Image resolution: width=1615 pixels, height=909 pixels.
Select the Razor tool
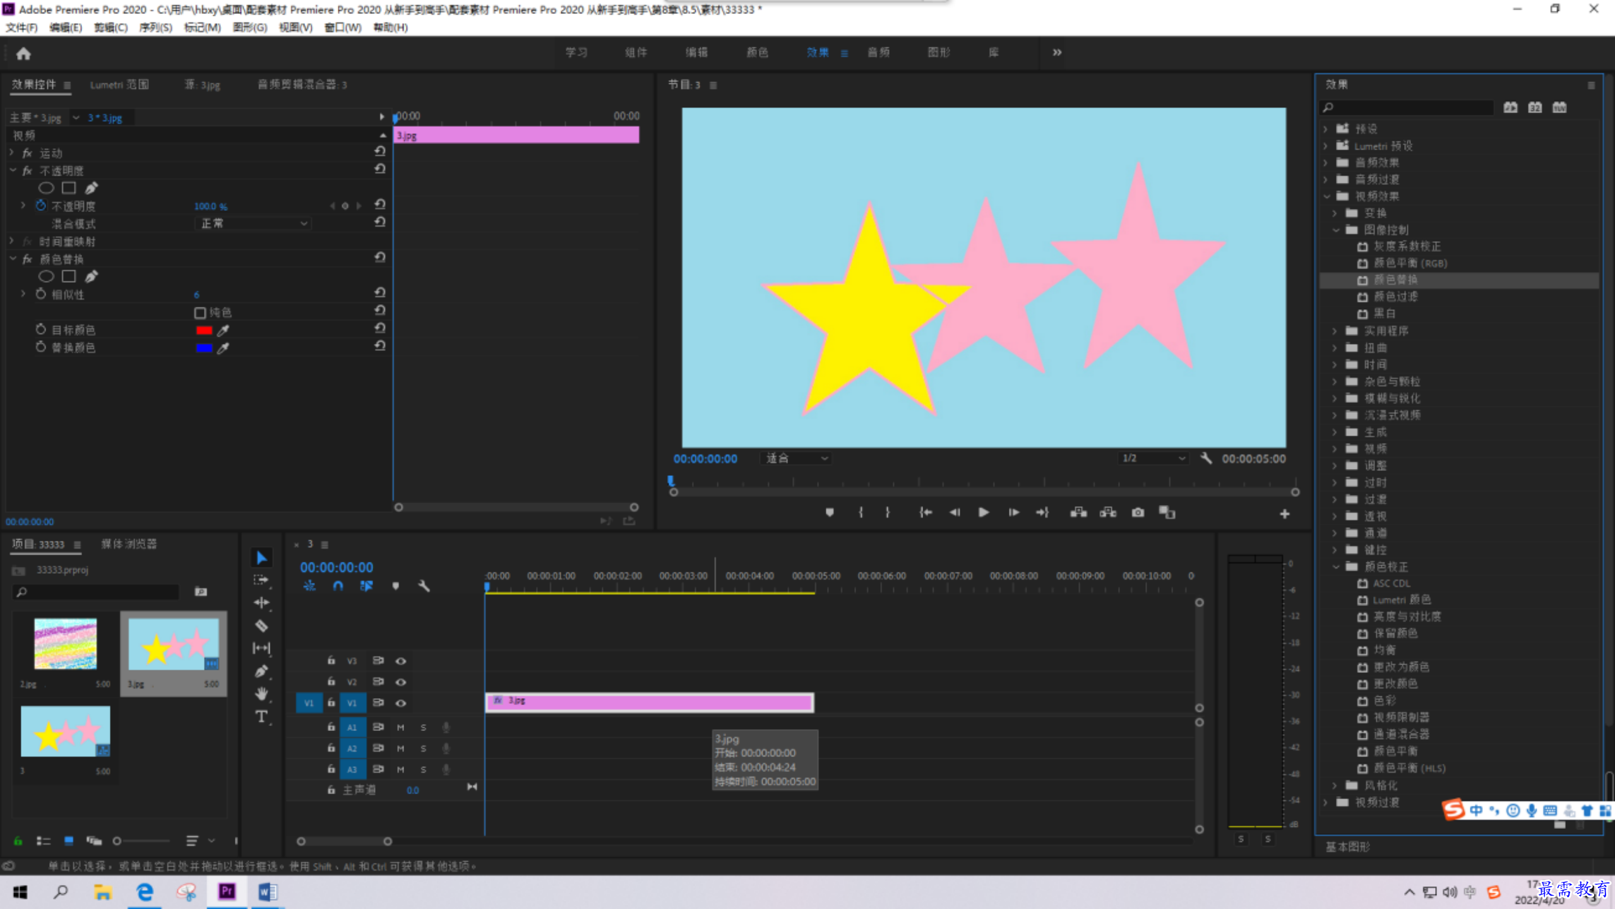click(261, 626)
